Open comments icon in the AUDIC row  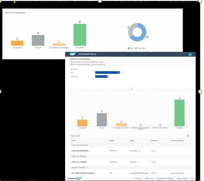pyautogui.click(x=152, y=162)
